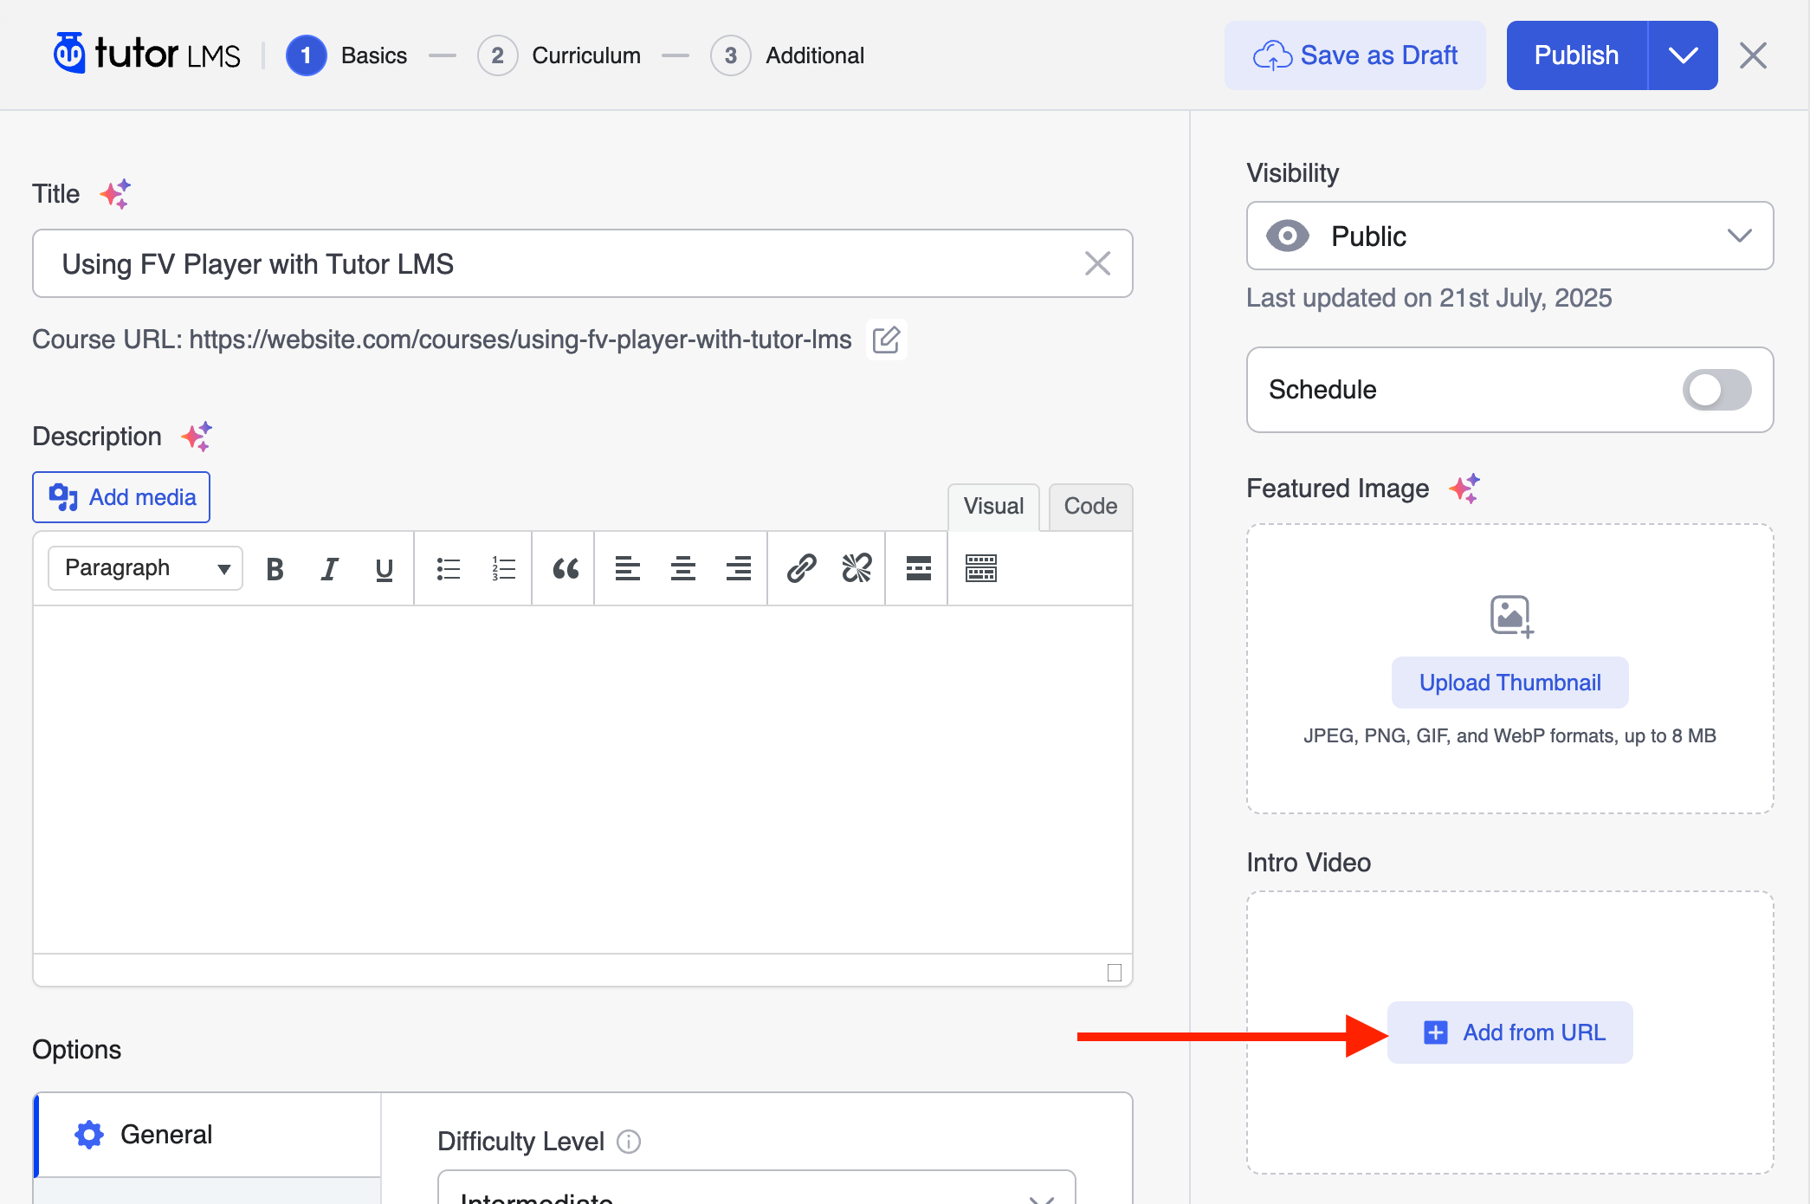Image resolution: width=1810 pixels, height=1204 pixels.
Task: Click Save as Draft
Action: [1355, 55]
